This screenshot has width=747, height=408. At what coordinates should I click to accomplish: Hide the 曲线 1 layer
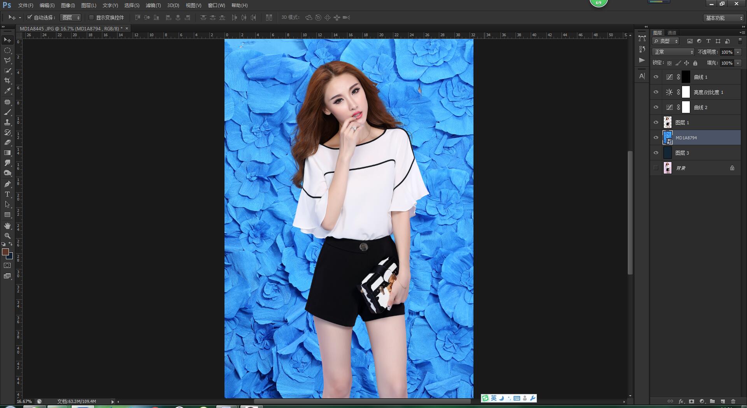click(656, 77)
